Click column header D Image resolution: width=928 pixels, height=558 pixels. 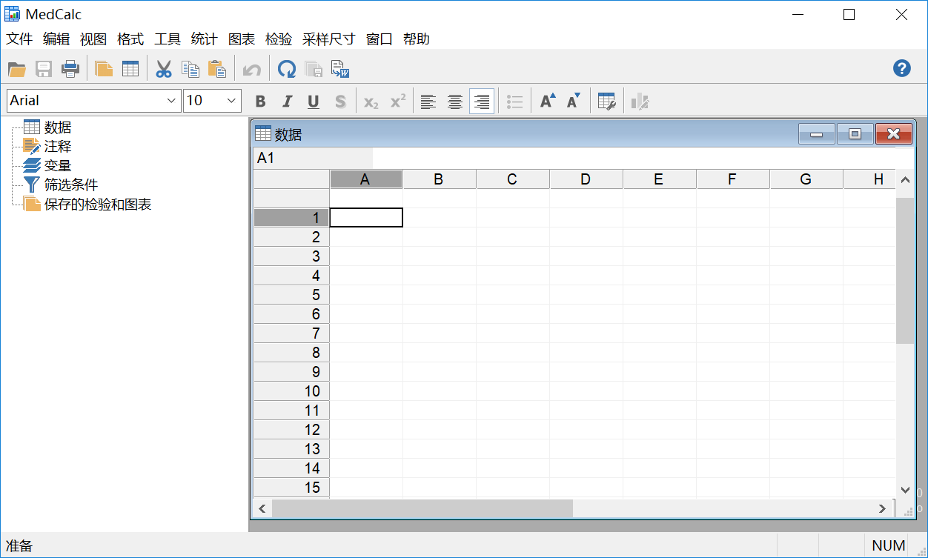coord(586,179)
